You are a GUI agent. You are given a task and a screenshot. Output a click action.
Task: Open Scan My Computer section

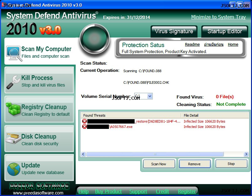point(40,52)
